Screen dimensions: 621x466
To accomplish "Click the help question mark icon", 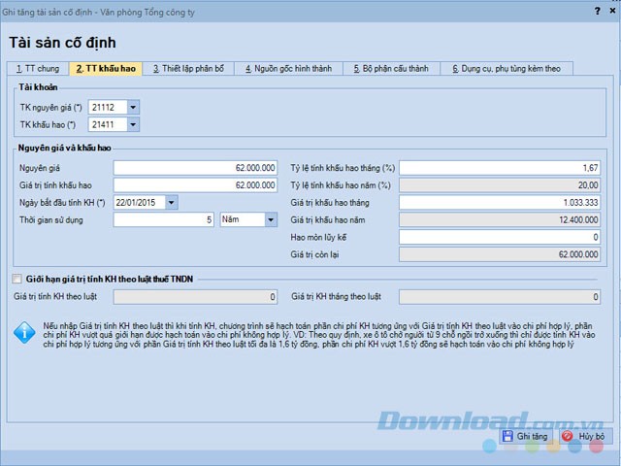I will (x=595, y=11).
